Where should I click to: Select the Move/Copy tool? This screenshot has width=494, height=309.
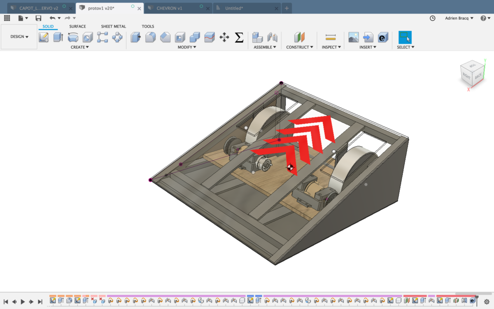point(224,37)
